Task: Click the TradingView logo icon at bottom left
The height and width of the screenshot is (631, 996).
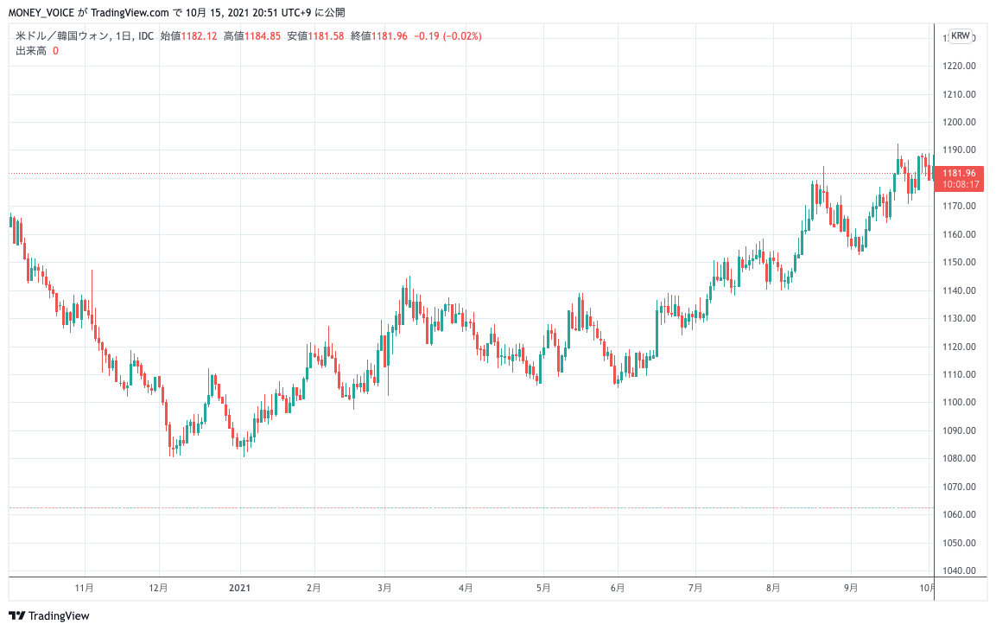Action: tap(16, 615)
